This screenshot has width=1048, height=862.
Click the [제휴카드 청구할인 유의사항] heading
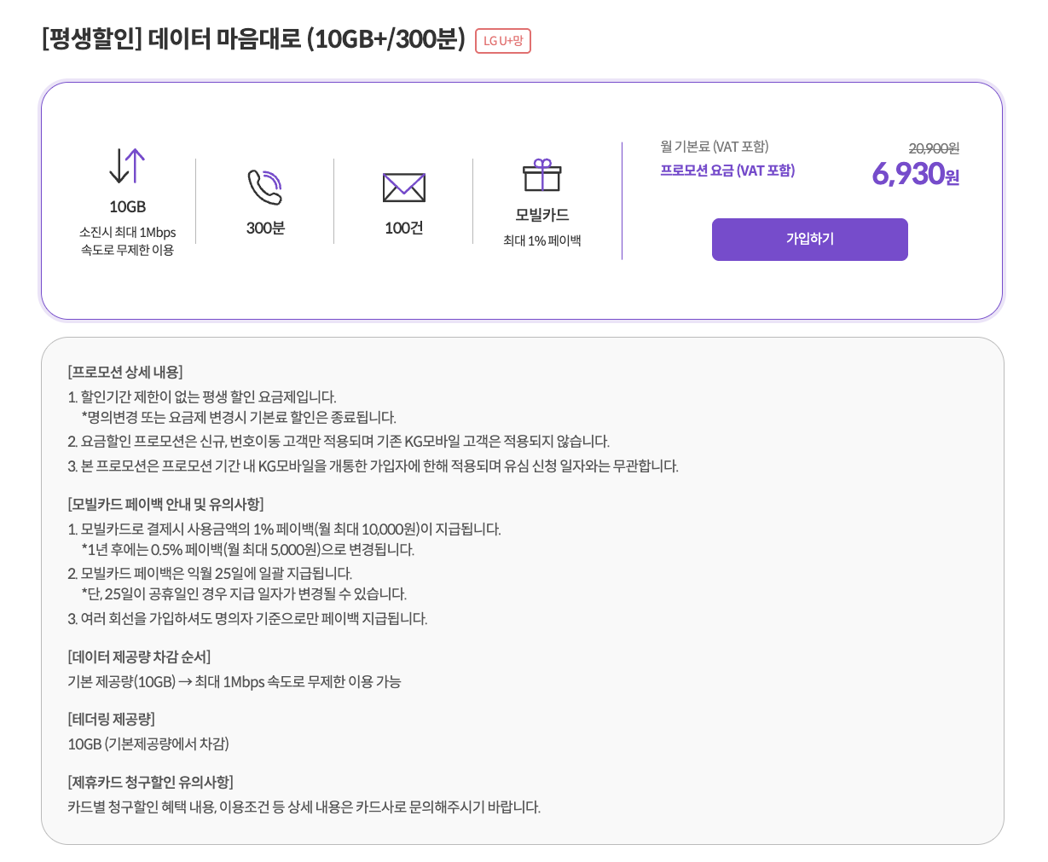150,782
